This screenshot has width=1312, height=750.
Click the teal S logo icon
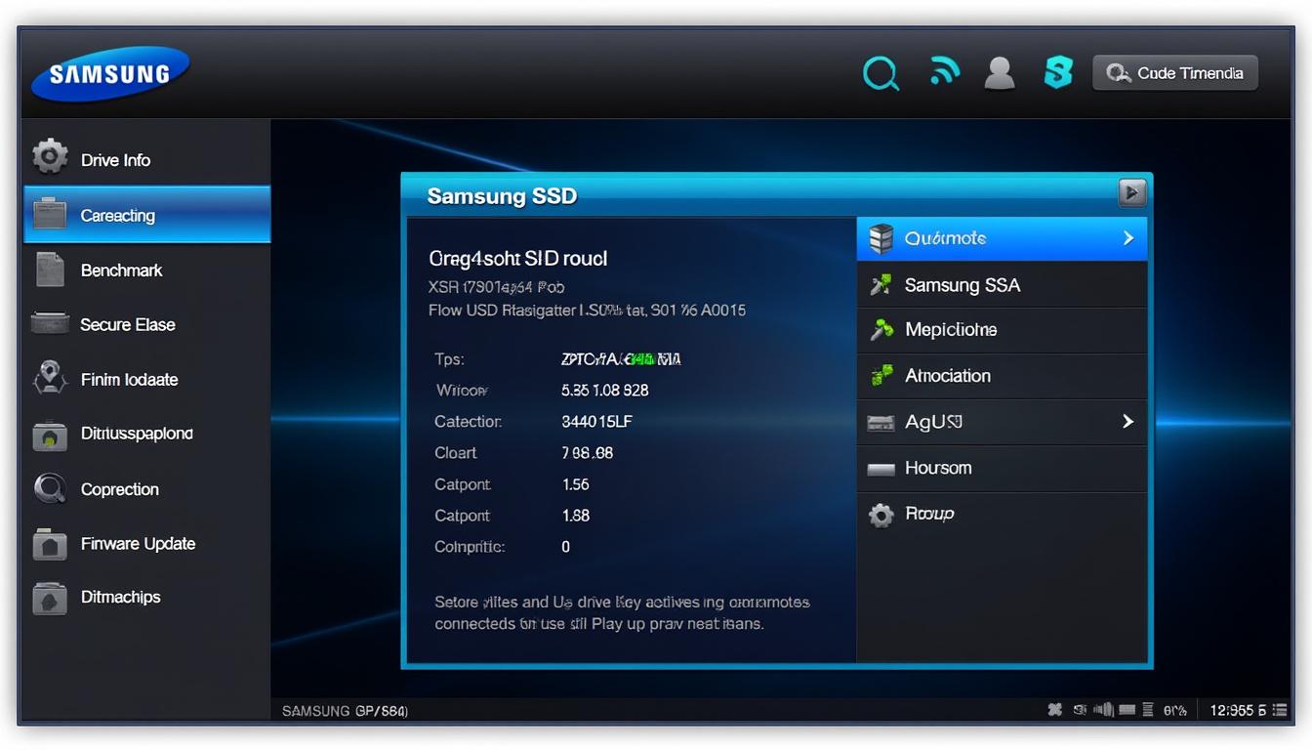(x=1058, y=72)
